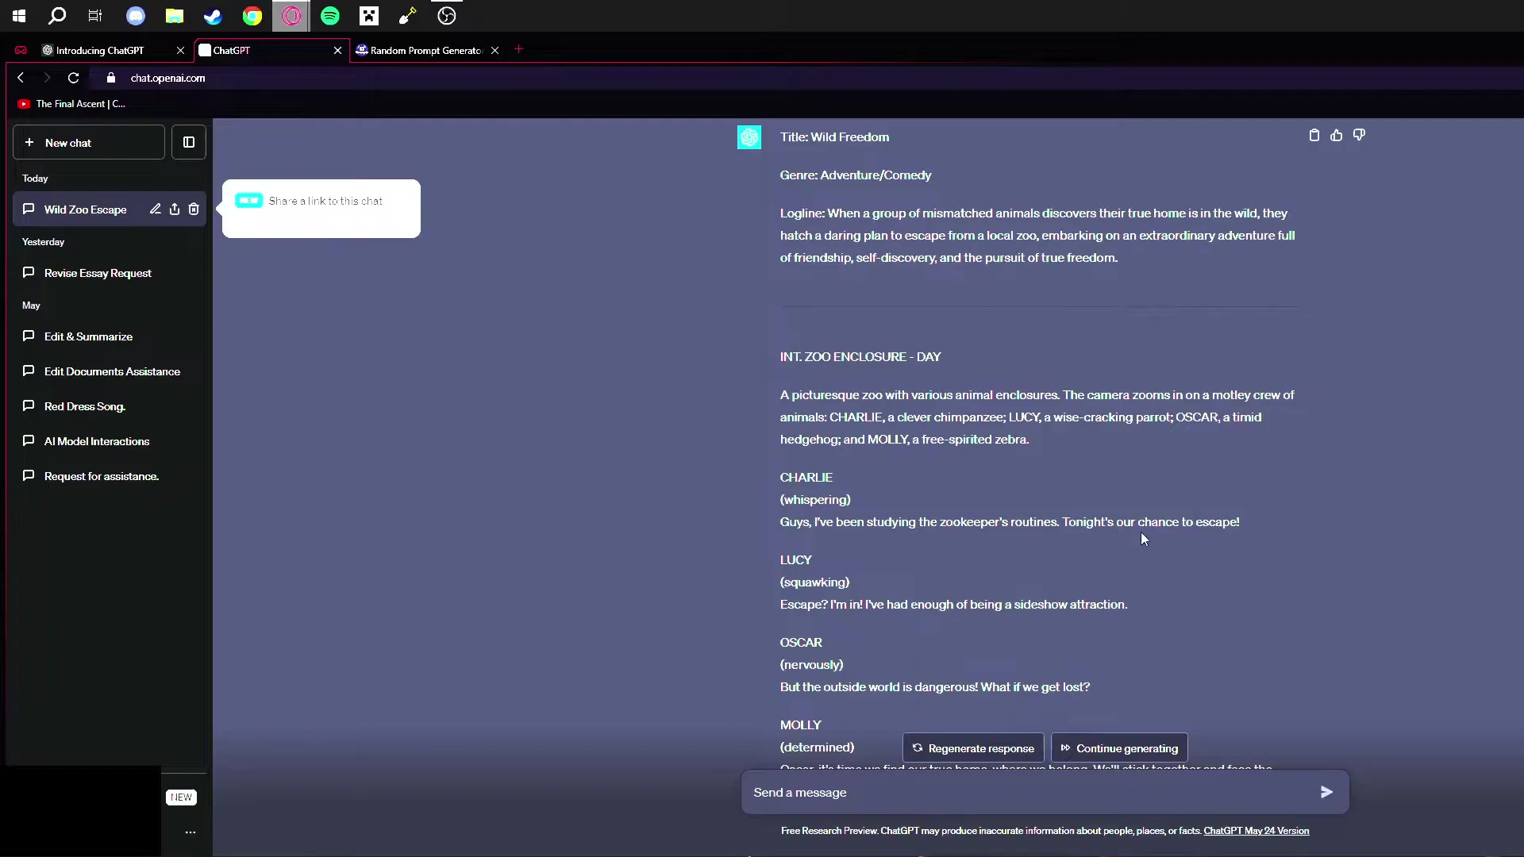This screenshot has width=1524, height=857.
Task: Open the Edit Documents Assistance chat
Action: tap(109, 371)
